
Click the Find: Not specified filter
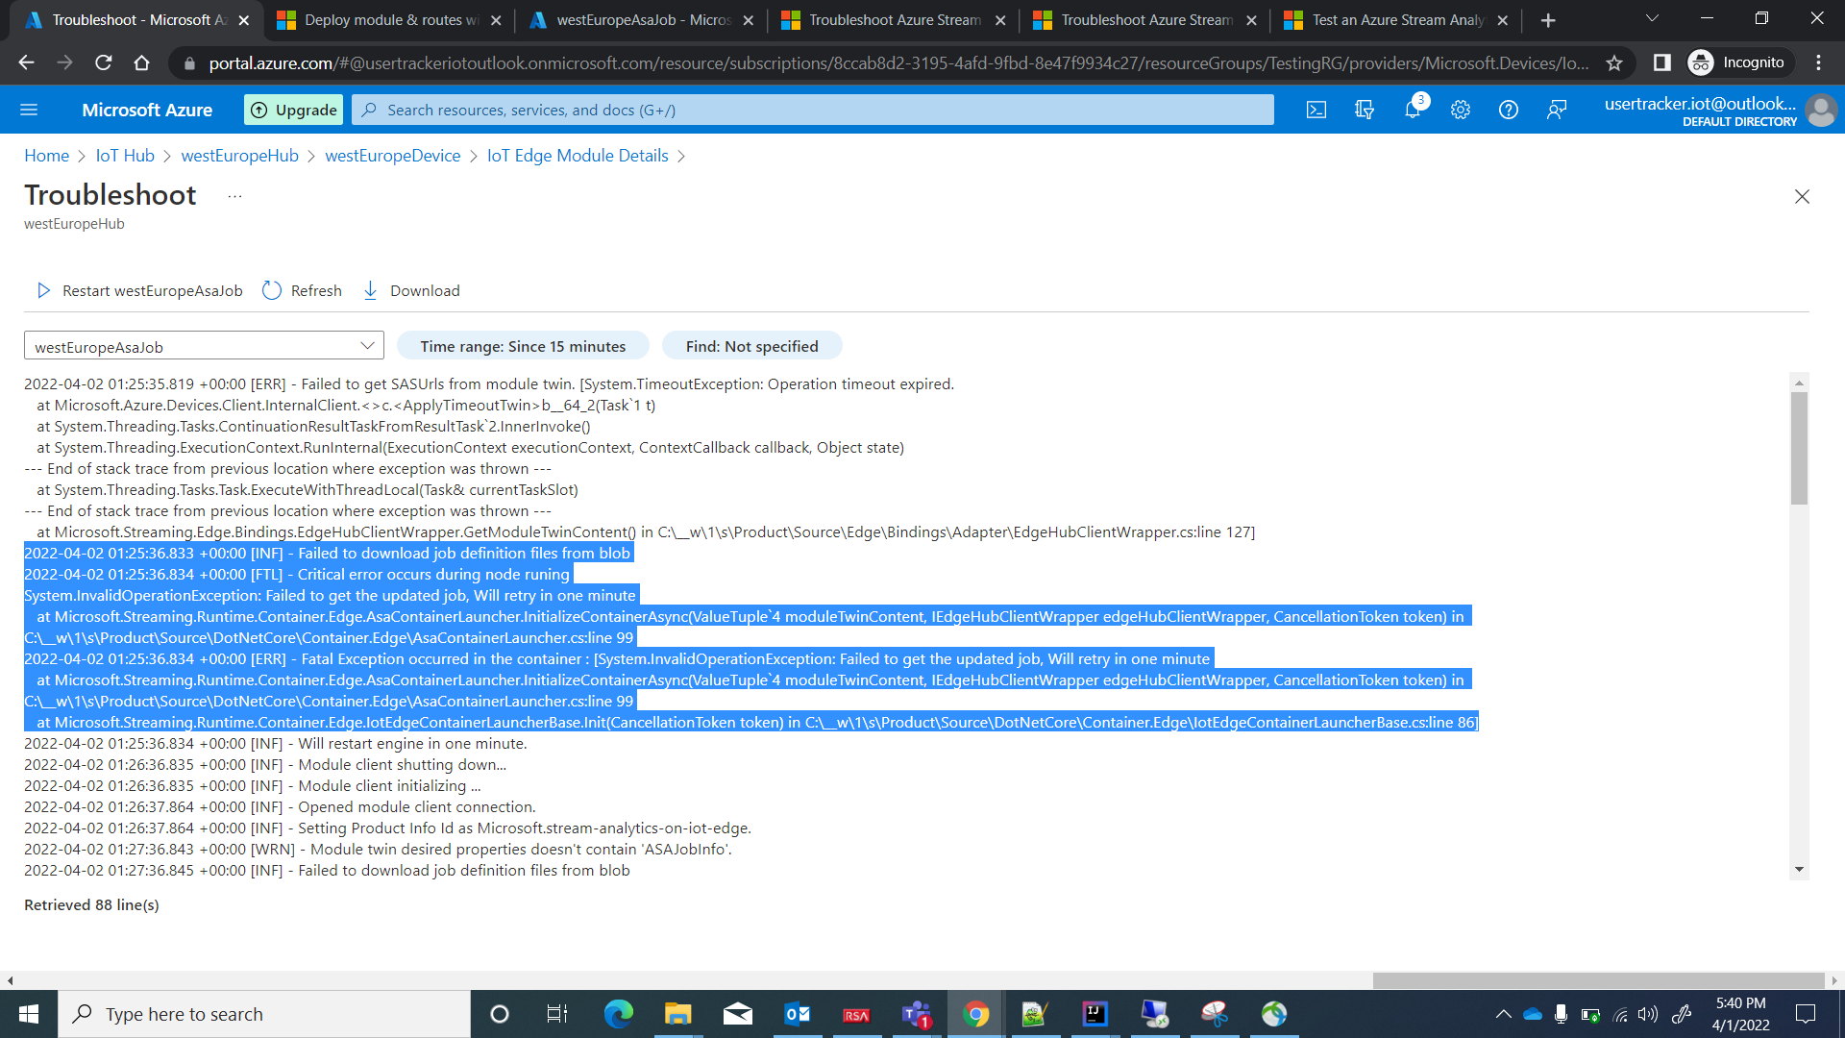click(x=751, y=346)
